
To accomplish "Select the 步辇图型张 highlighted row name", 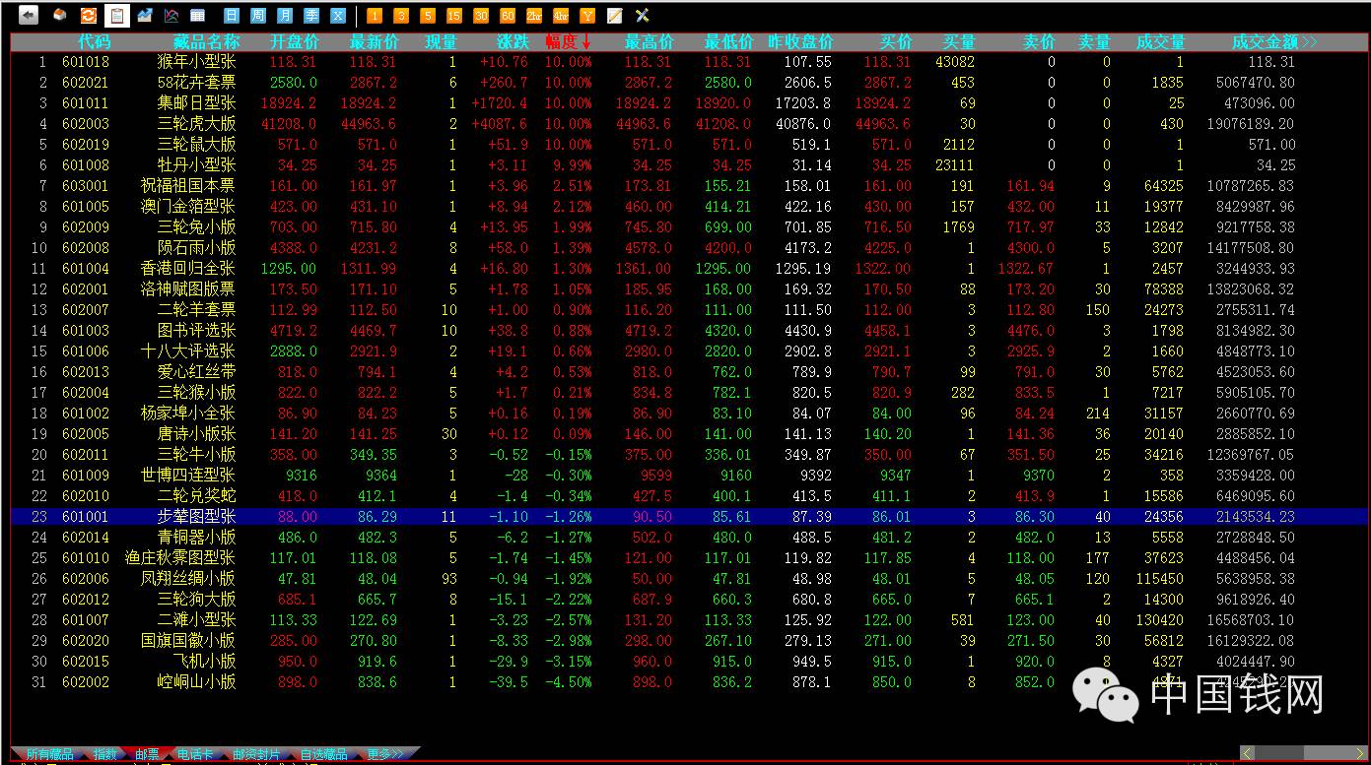I will [x=197, y=517].
